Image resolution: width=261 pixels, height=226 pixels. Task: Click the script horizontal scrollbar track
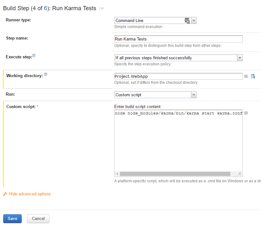[175, 174]
